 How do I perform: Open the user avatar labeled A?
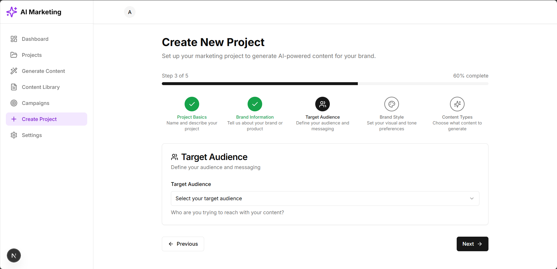coord(130,12)
